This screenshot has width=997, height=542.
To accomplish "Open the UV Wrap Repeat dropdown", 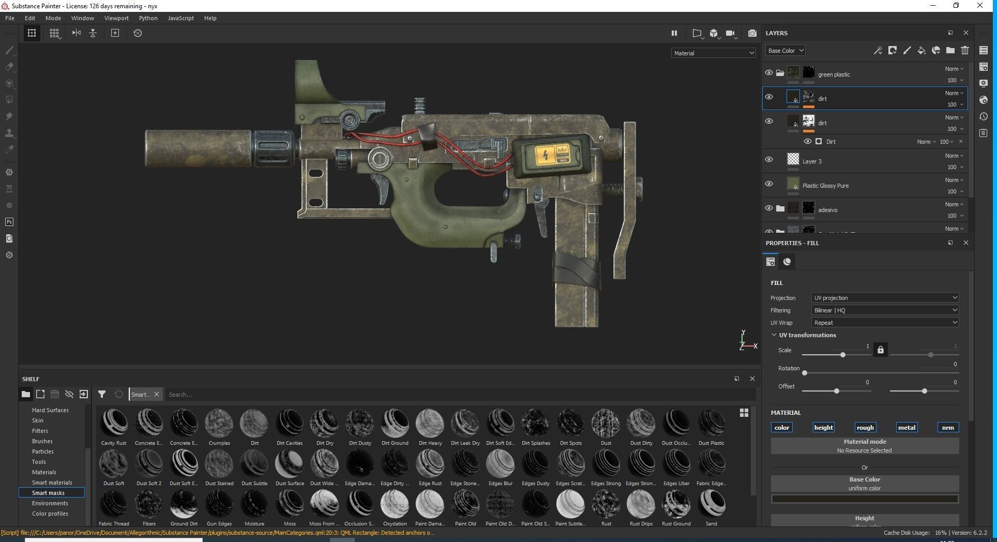I will (x=885, y=322).
